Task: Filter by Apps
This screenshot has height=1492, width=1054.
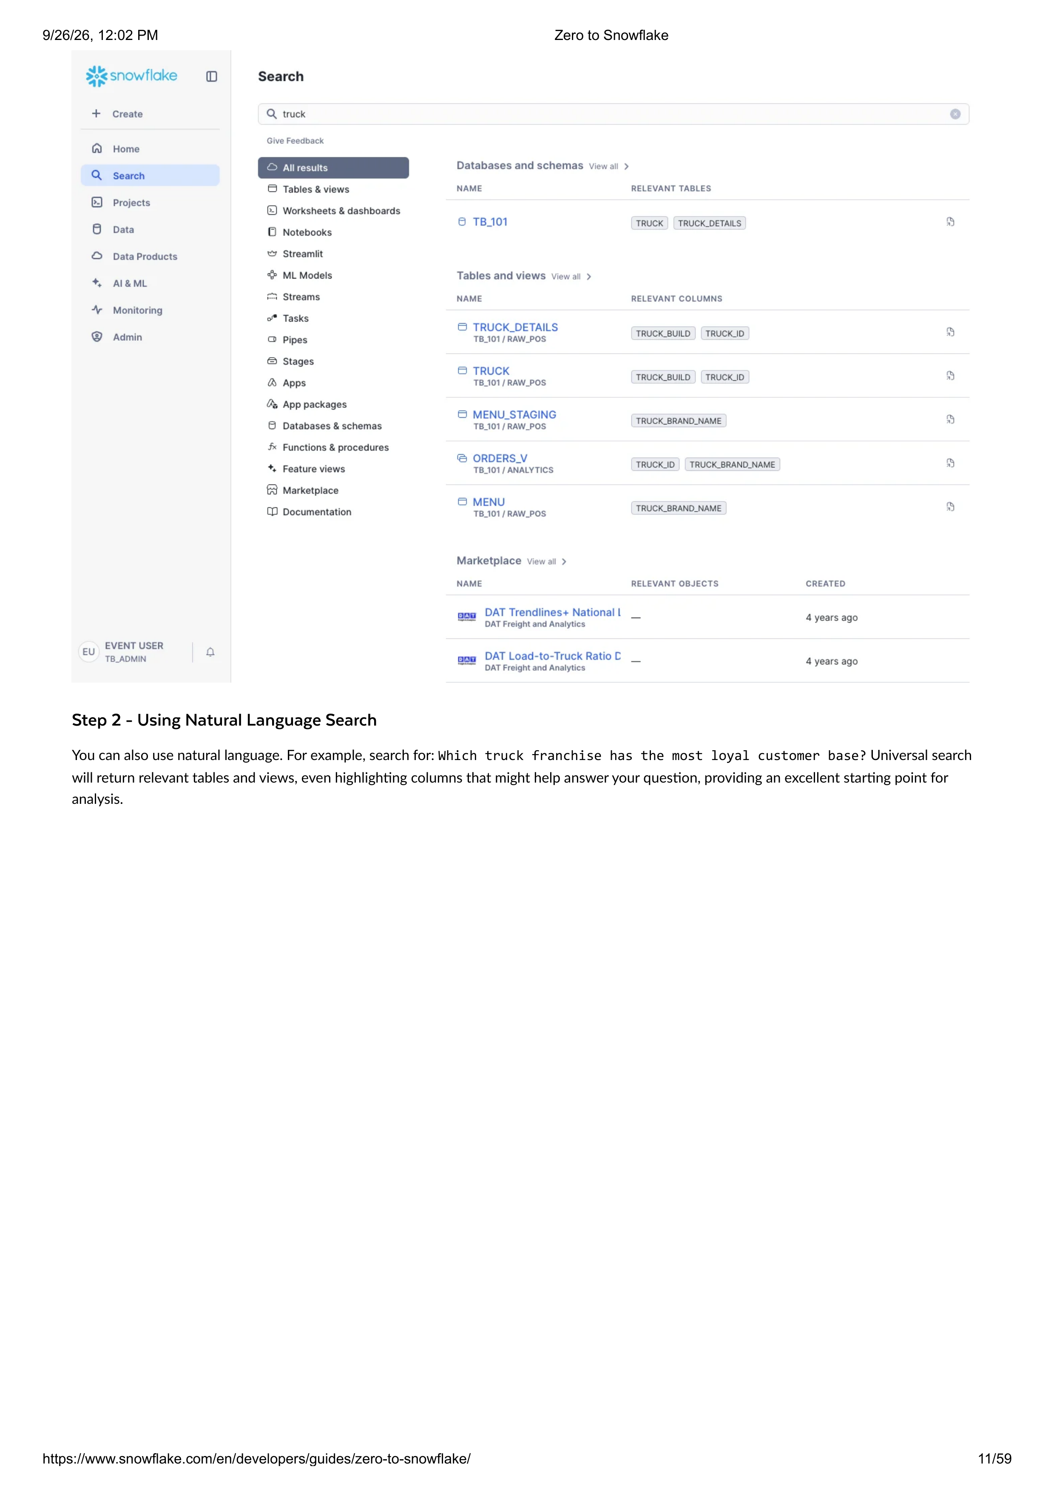Action: [333, 383]
